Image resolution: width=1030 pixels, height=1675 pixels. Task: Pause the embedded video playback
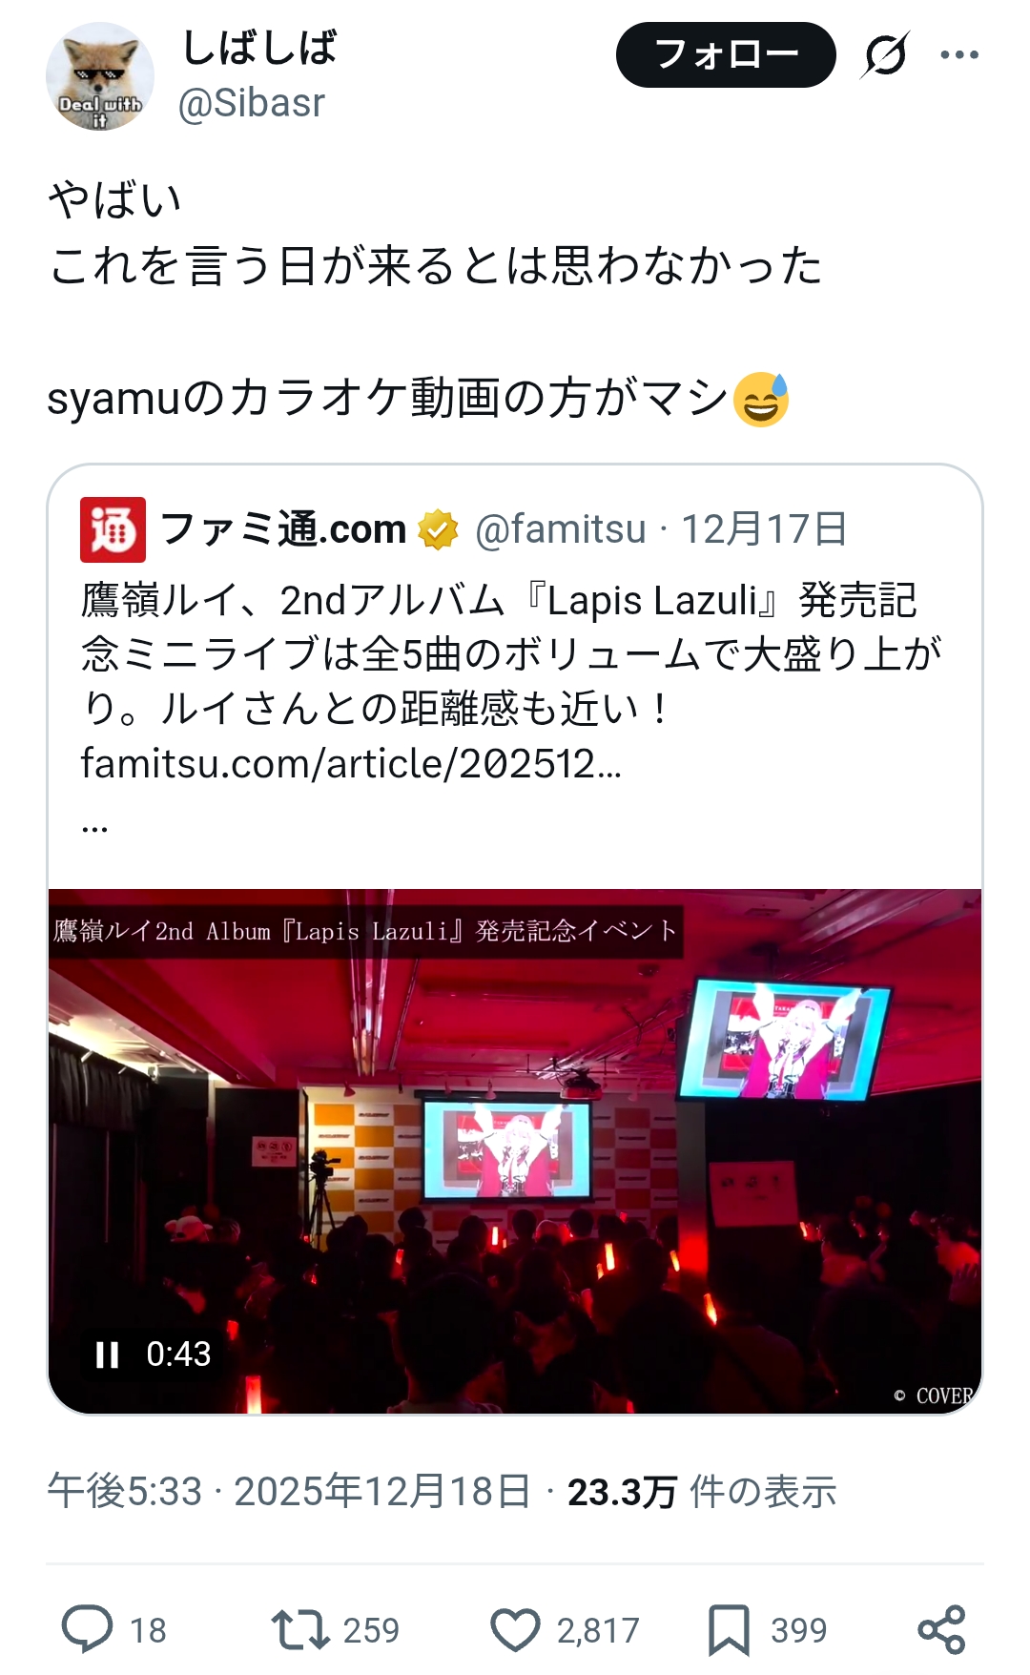pos(107,1354)
